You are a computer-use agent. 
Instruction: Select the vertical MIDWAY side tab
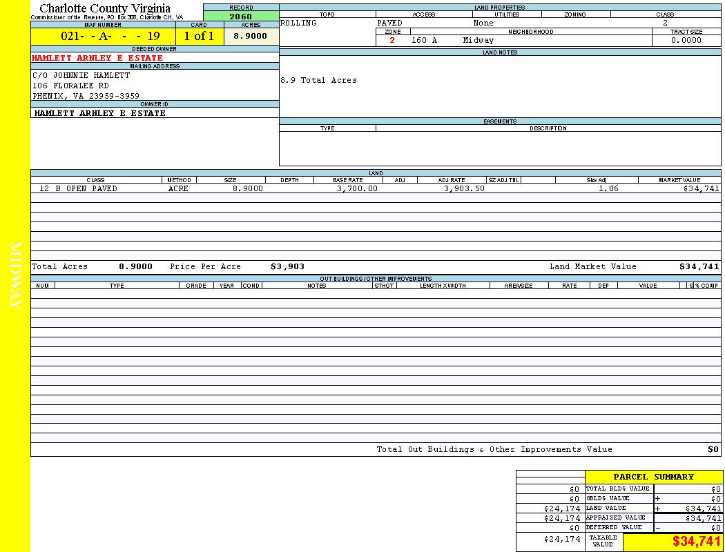[15, 276]
